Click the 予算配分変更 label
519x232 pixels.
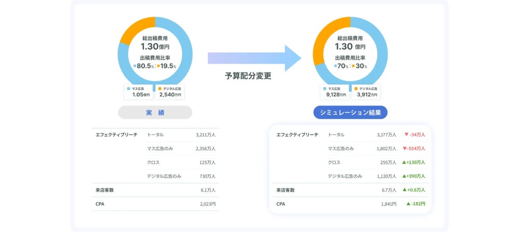(x=248, y=76)
